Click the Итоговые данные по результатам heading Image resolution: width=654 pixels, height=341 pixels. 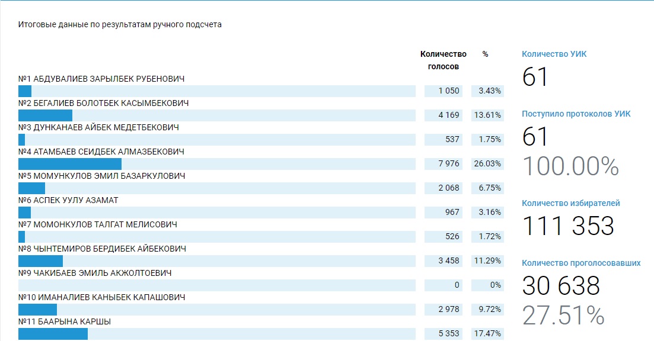120,25
